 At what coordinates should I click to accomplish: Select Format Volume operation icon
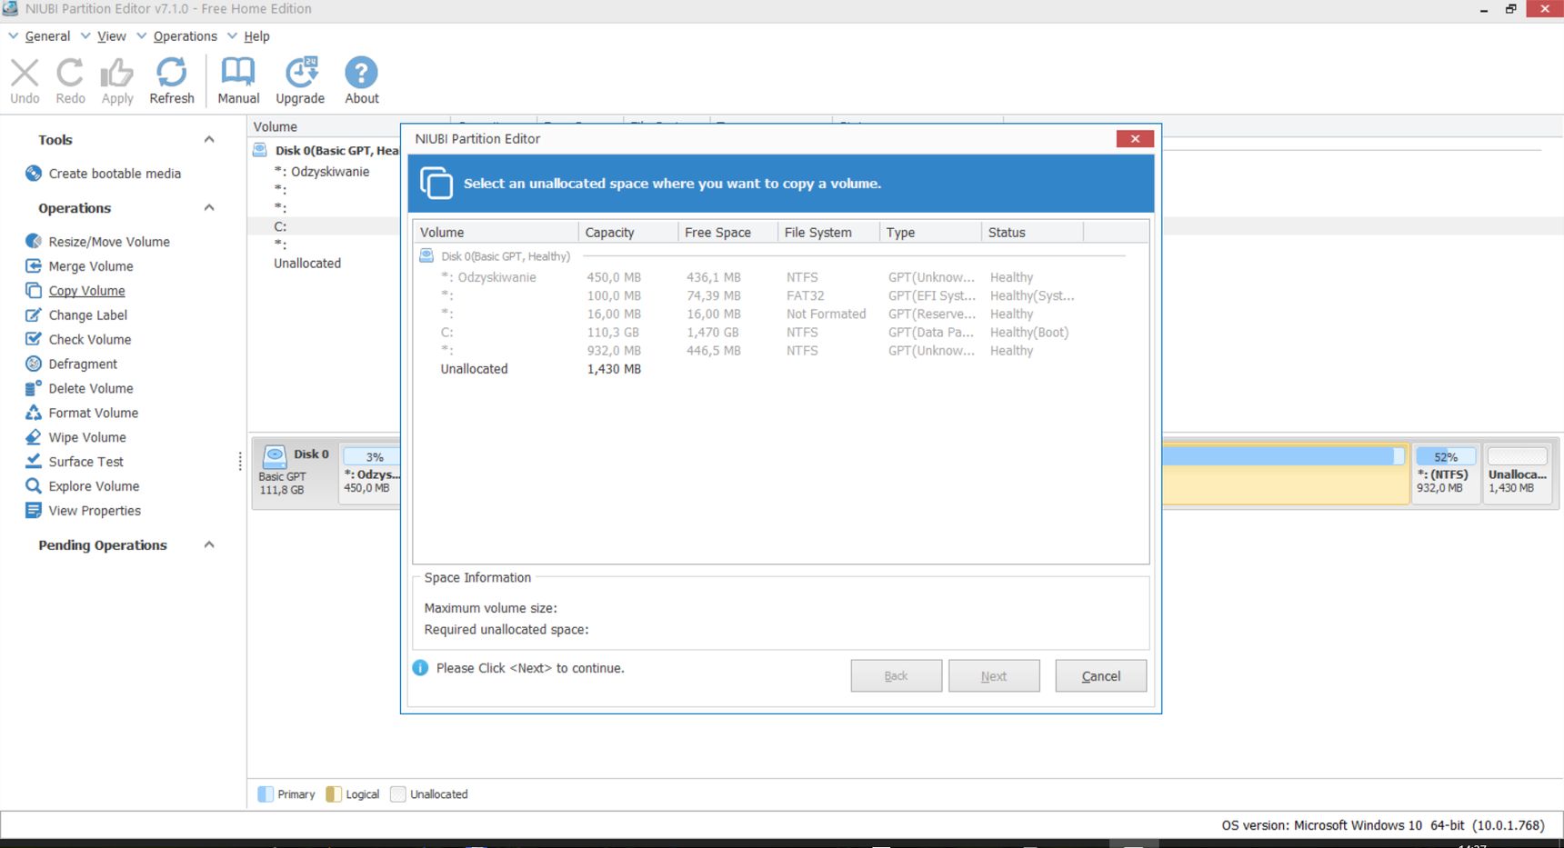(34, 413)
